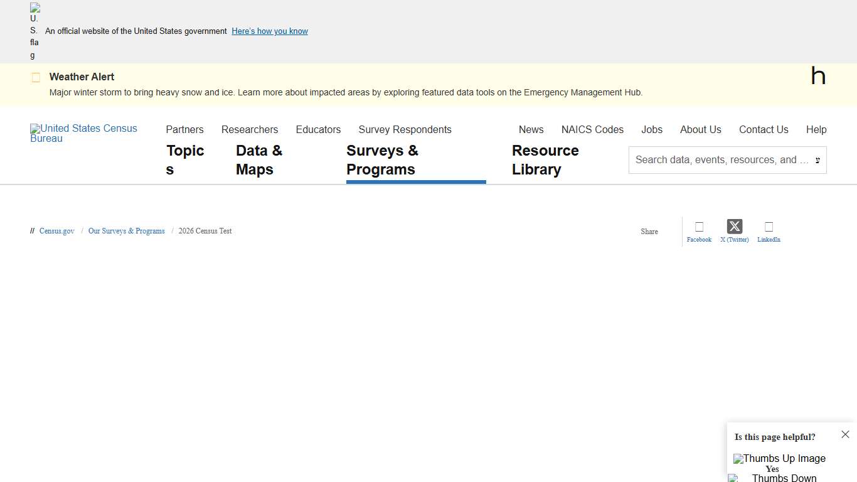Dismiss the page feedback popup

845,434
